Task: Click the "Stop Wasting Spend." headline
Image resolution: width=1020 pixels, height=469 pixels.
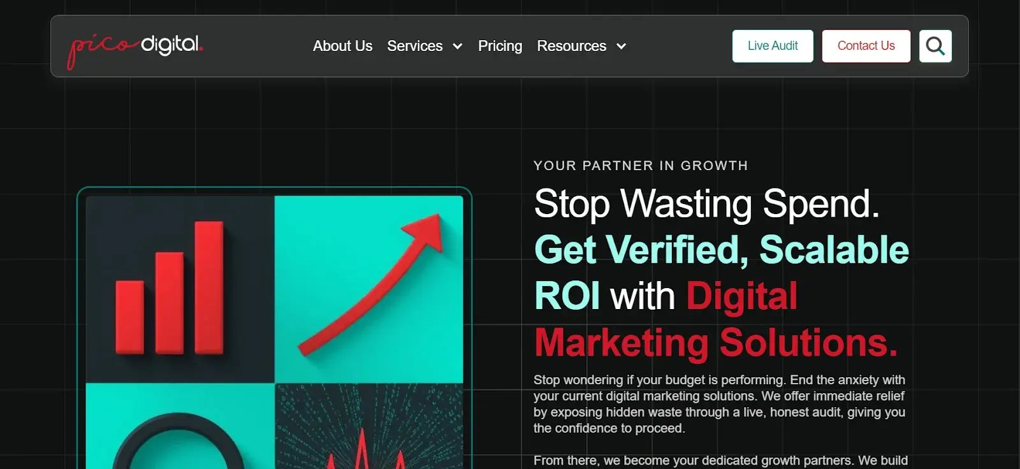Action: coord(706,204)
